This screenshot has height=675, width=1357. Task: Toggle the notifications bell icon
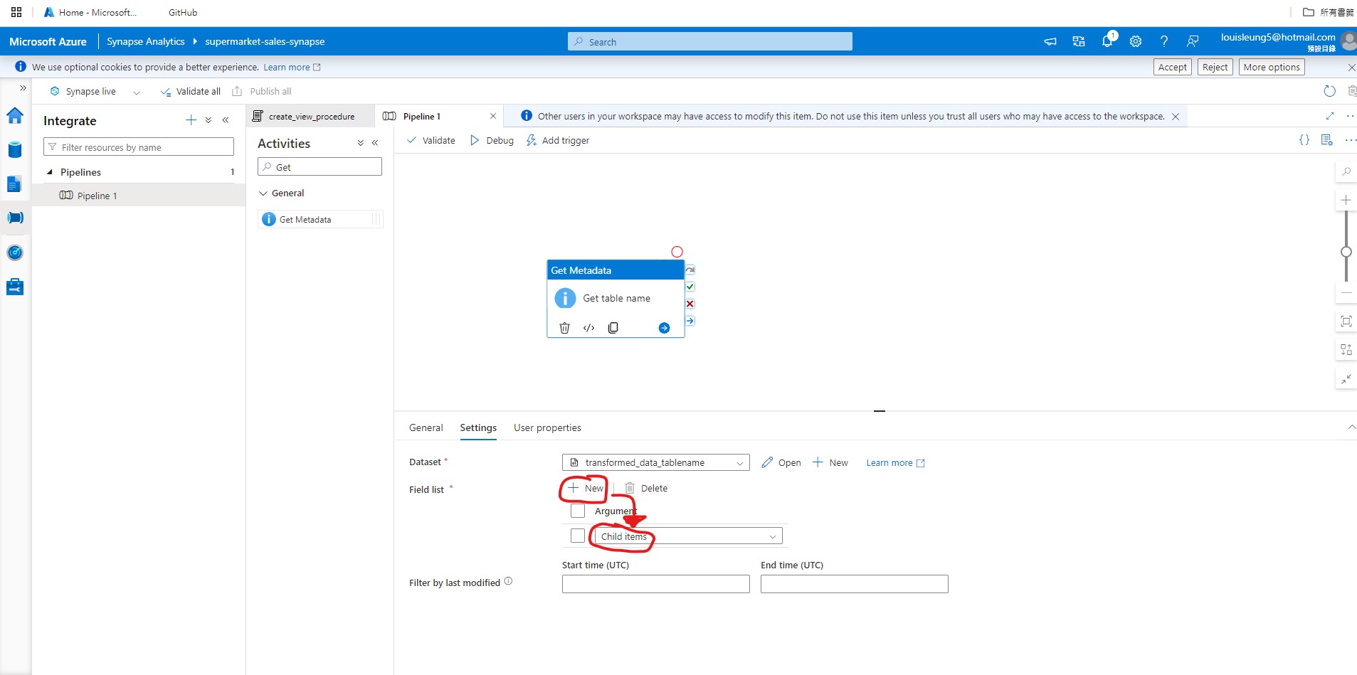1107,41
